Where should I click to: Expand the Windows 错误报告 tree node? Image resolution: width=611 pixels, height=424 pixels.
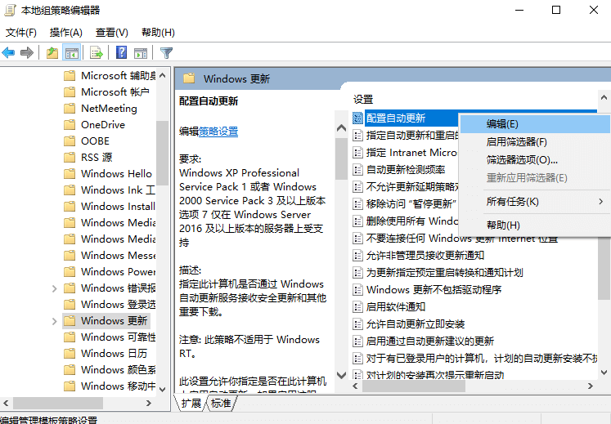tap(55, 288)
